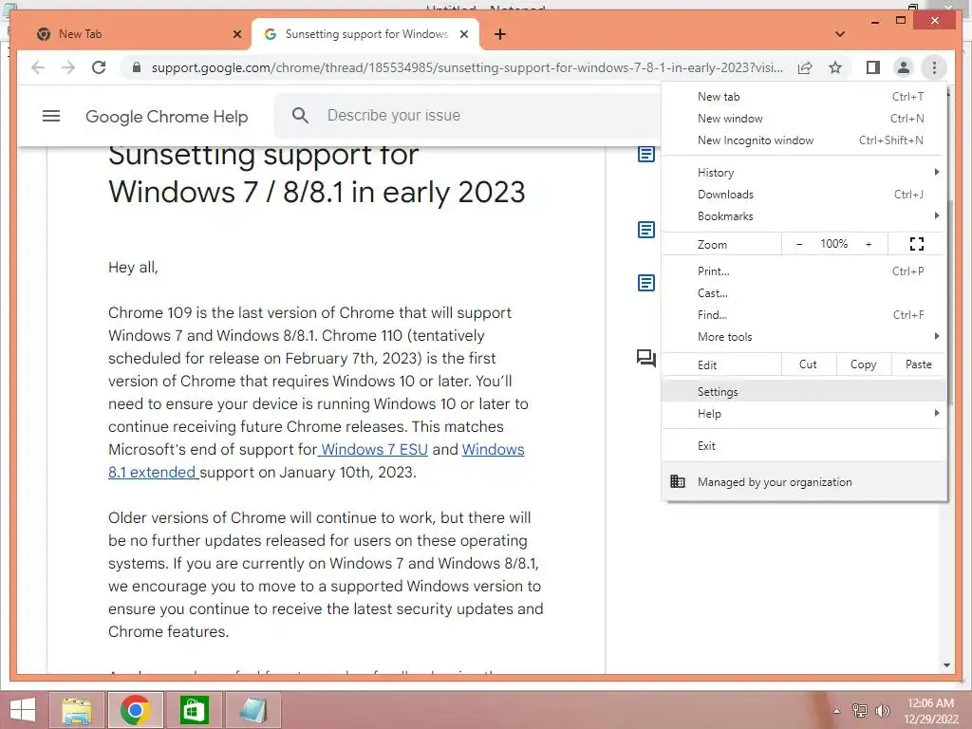This screenshot has height=729, width=972.
Task: Choose Print from the menu
Action: click(804, 271)
